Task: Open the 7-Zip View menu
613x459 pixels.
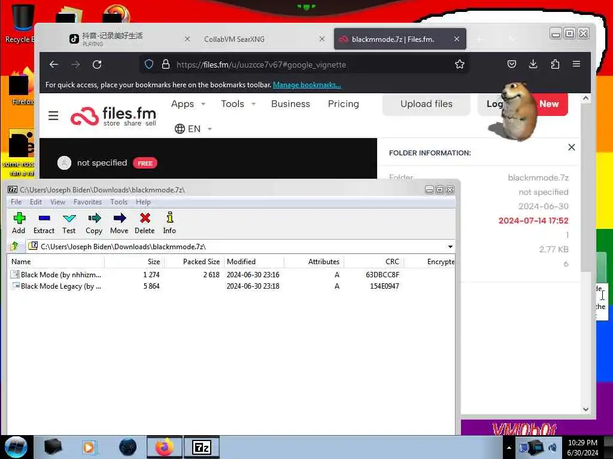Action: [57, 202]
